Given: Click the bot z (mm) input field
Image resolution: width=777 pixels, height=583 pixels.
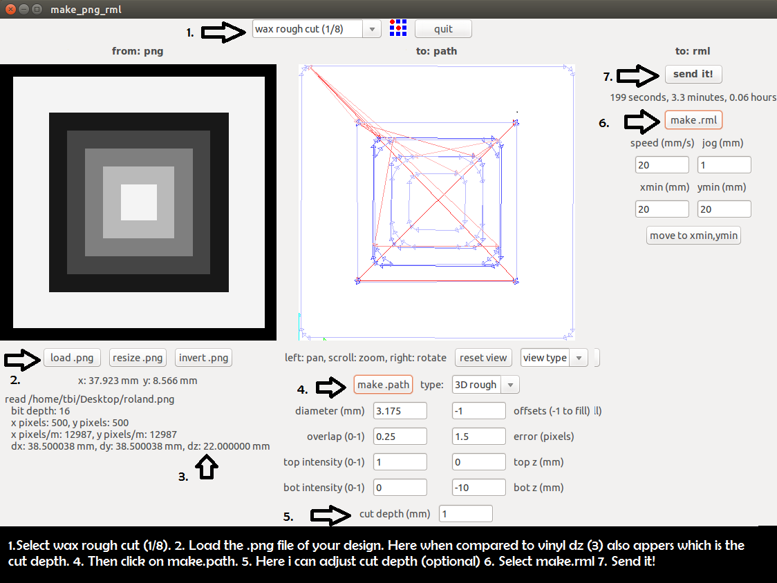Looking at the screenshot, I should click(x=478, y=488).
